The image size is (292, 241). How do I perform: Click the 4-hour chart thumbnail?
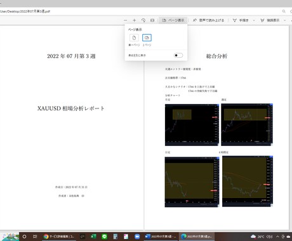coord(248,181)
